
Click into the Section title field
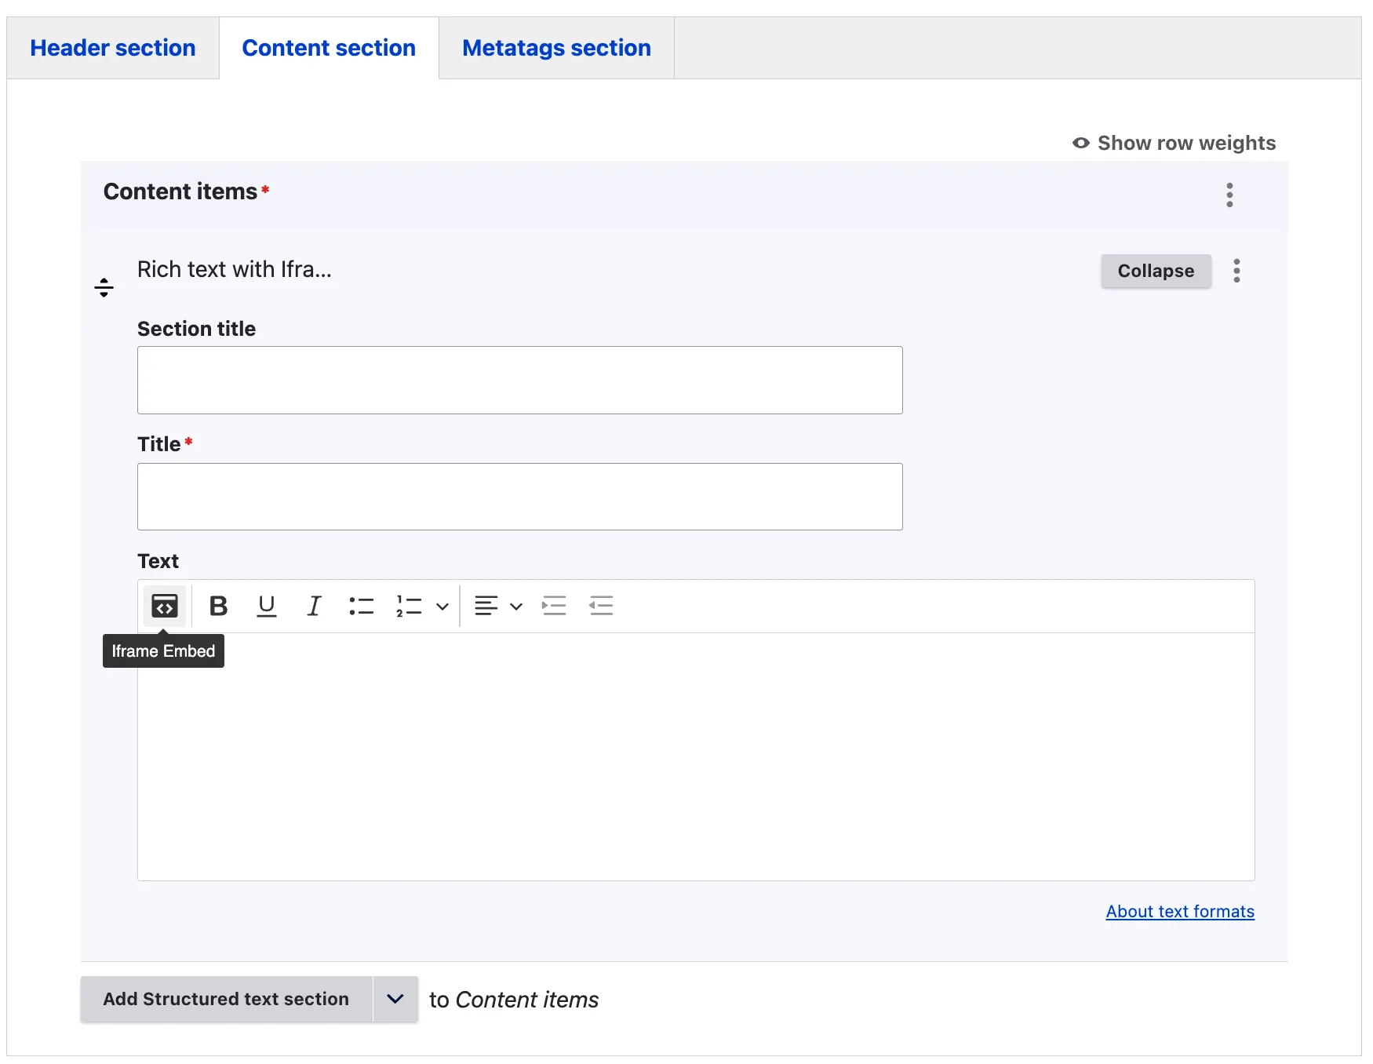(519, 380)
